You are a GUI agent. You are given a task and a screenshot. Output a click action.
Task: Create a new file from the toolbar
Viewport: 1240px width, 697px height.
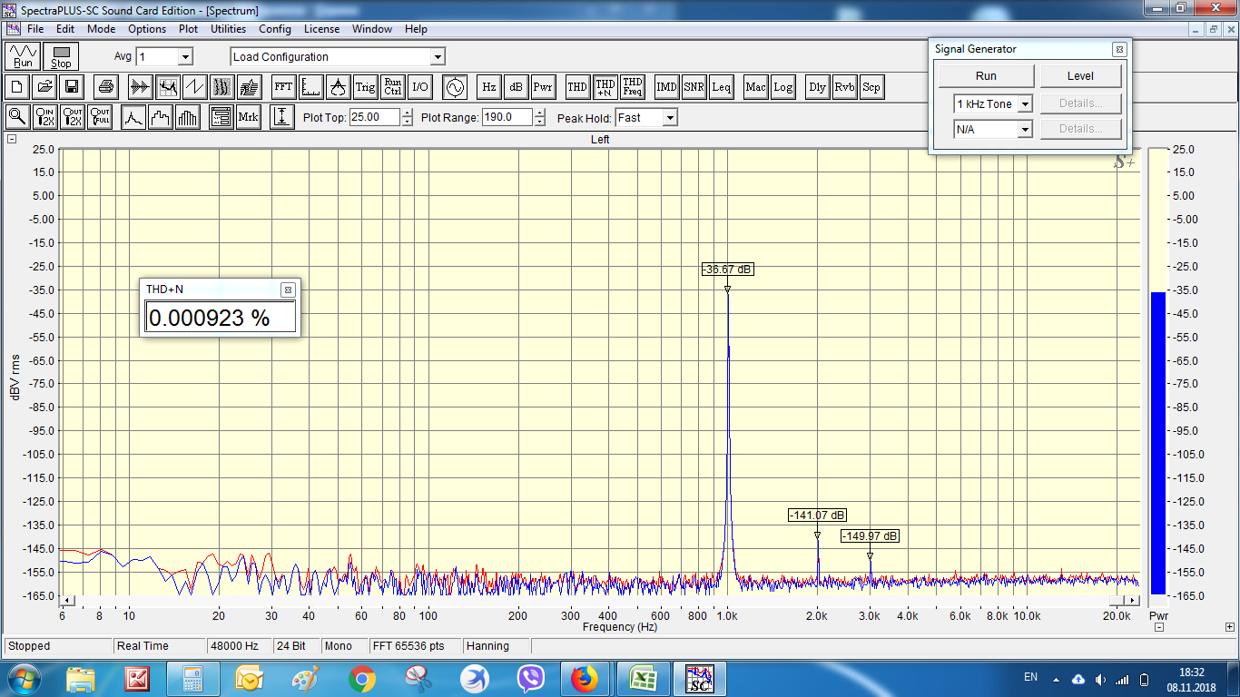(x=17, y=87)
